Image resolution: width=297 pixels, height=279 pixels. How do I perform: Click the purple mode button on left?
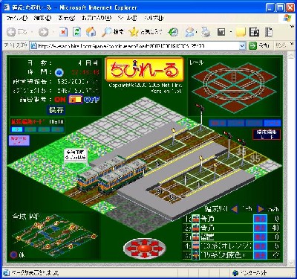19,141
